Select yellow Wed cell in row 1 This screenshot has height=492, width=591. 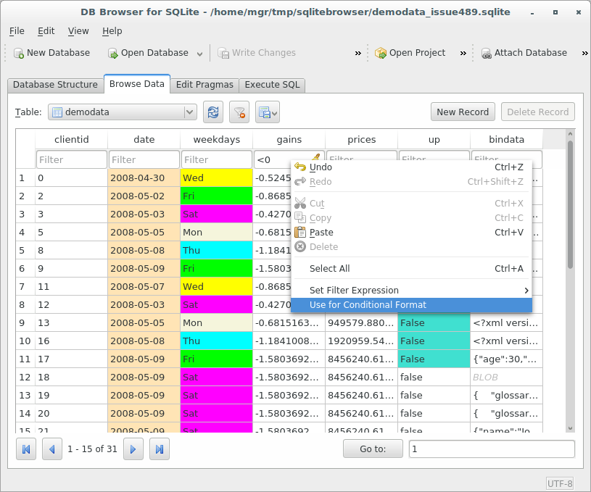(x=216, y=178)
